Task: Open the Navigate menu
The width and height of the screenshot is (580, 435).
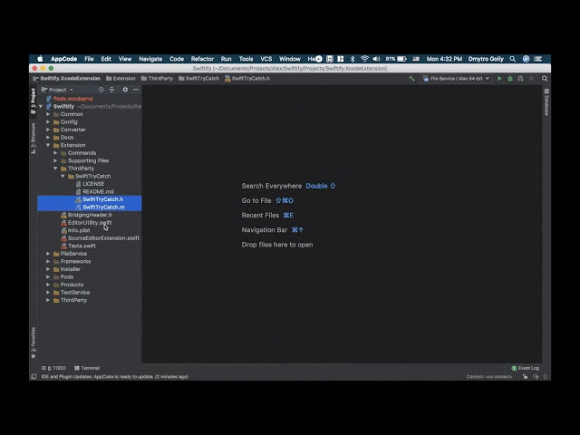Action: click(150, 59)
